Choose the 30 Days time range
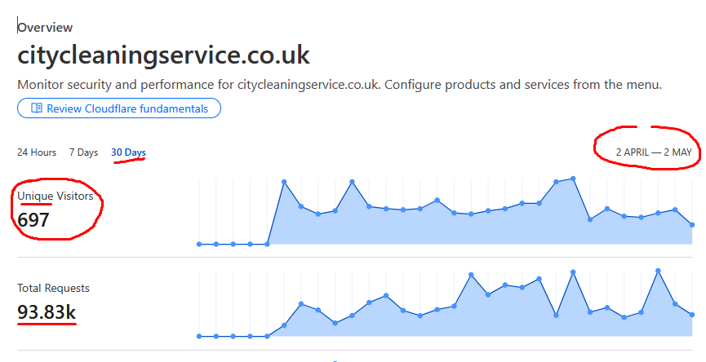This screenshot has width=706, height=362. 129,152
